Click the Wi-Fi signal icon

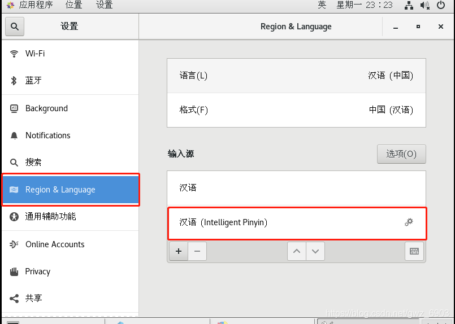14,54
